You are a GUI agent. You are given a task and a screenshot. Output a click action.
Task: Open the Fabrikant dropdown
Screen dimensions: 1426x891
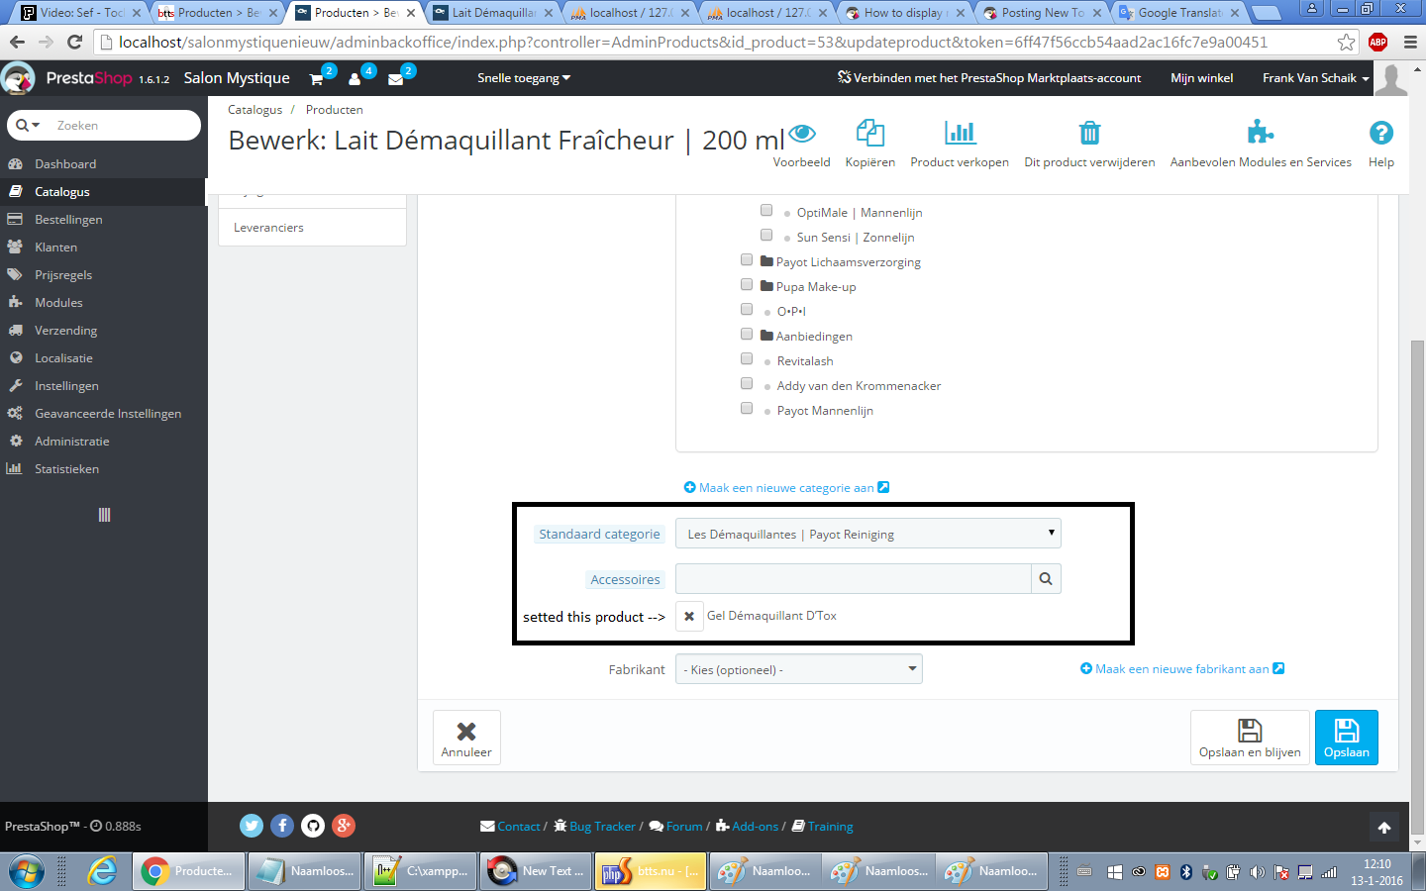799,669
